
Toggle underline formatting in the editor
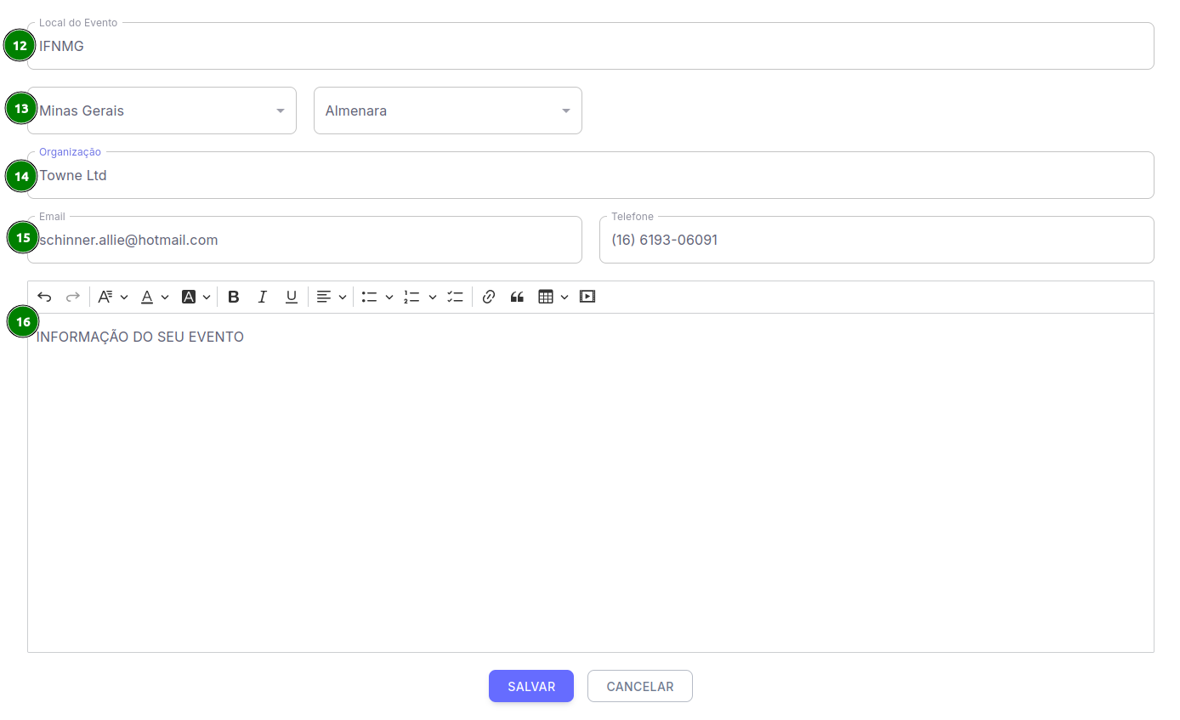[292, 297]
